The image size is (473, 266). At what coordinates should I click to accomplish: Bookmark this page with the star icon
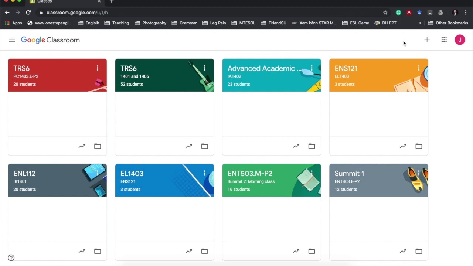coord(385,13)
